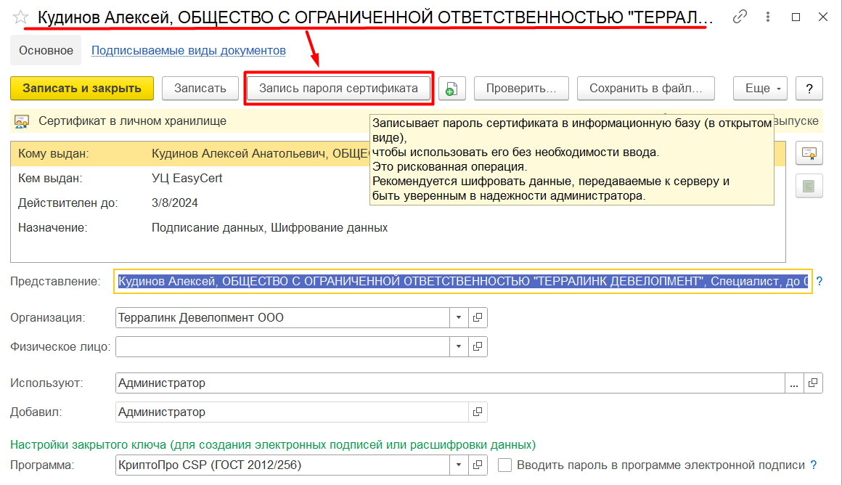Show help hint next to Представление field
This screenshot has width=842, height=485.
tap(819, 281)
